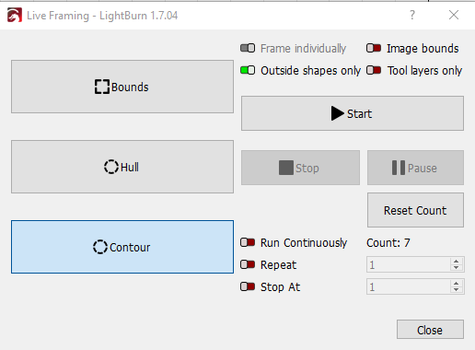The height and width of the screenshot is (350, 475).
Task: Decrease the Stop At value with down arrow
Action: [x=457, y=290]
